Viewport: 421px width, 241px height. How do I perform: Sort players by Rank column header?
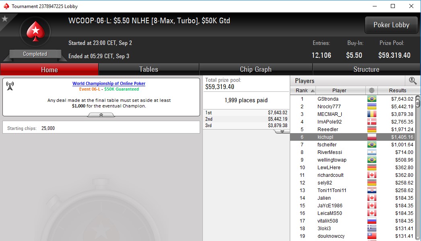click(x=303, y=90)
